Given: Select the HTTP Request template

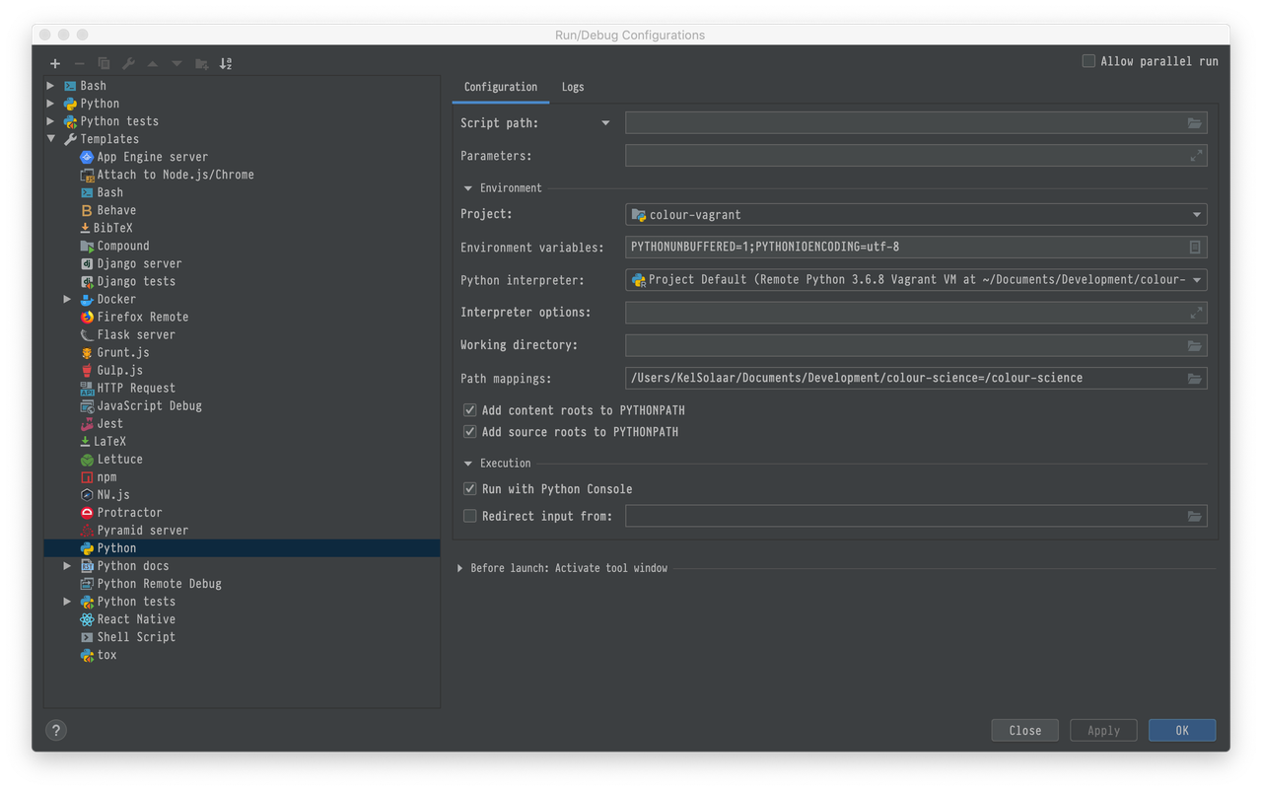Looking at the screenshot, I should coord(126,388).
